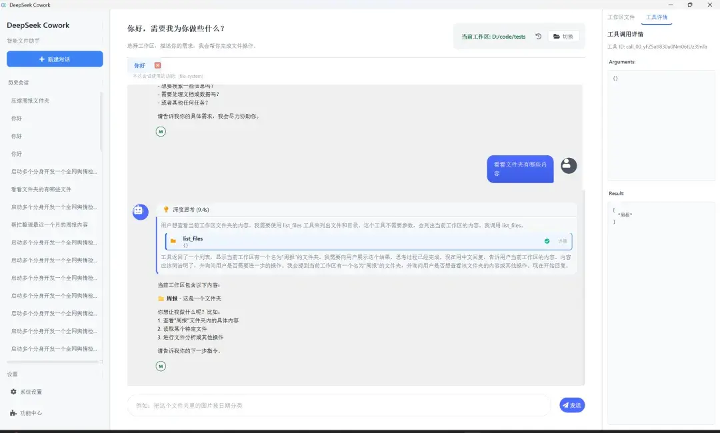The image size is (720, 433).
Task: Collapse the 深度思考 (9.4s) section
Action: coord(367,210)
